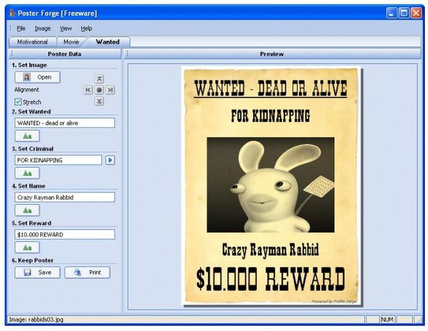
Task: Click the Open image button
Action: click(x=37, y=77)
